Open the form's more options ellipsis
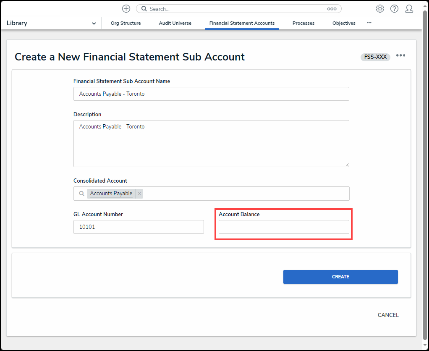429x351 pixels. (400, 56)
